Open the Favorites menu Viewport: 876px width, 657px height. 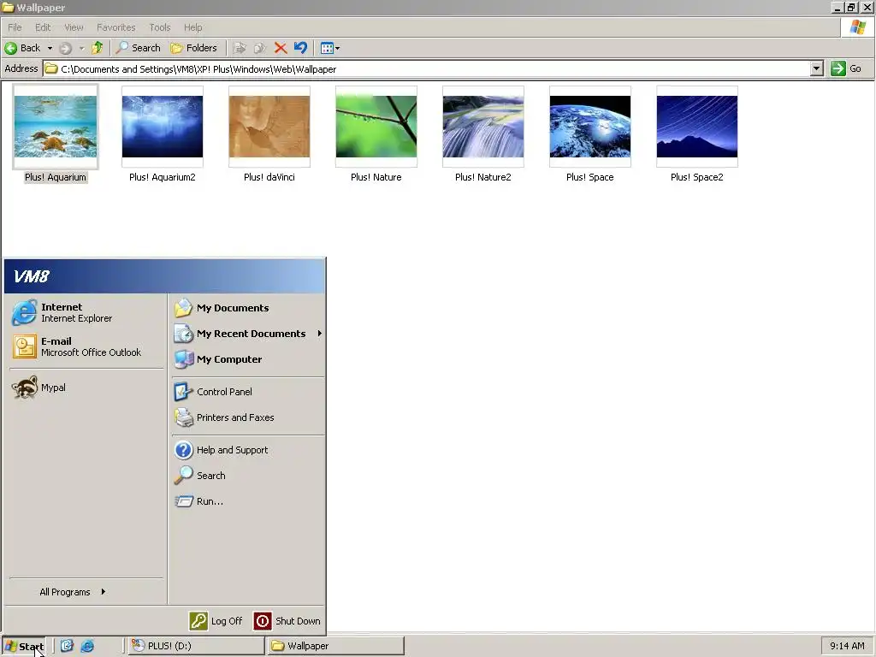pyautogui.click(x=115, y=27)
